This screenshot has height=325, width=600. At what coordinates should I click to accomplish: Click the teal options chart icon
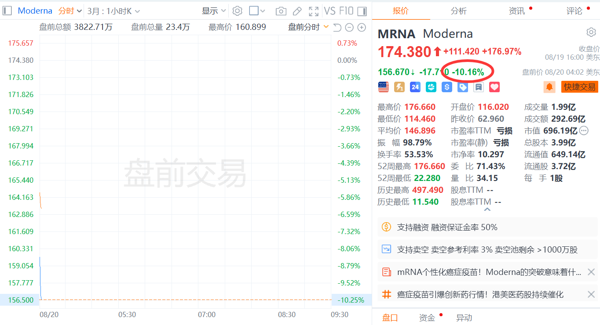431,87
